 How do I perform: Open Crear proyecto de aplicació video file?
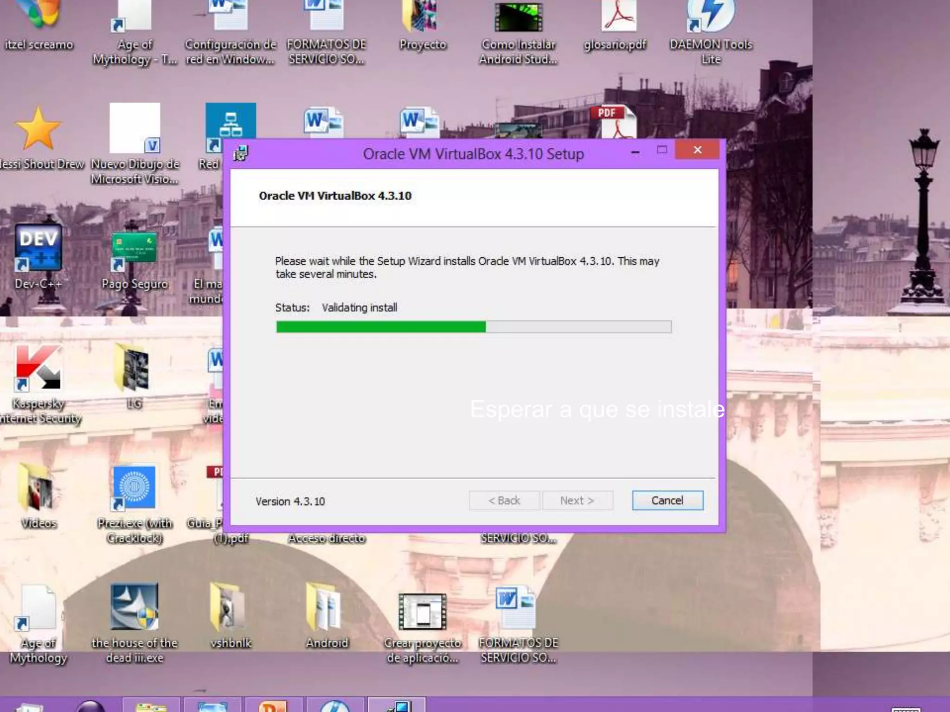click(x=422, y=611)
